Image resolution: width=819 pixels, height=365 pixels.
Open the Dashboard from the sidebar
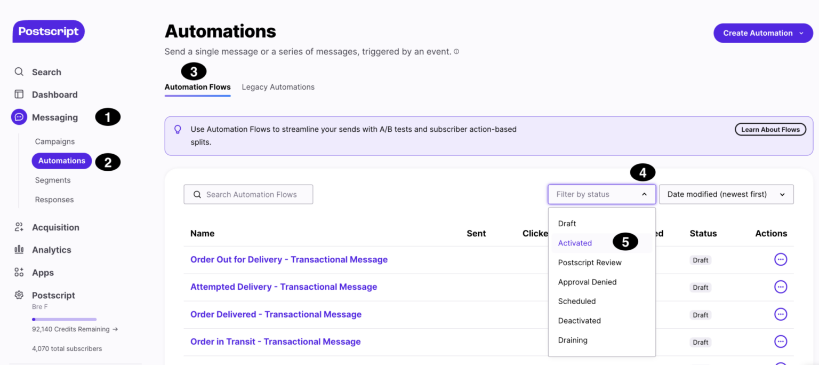tap(19, 94)
